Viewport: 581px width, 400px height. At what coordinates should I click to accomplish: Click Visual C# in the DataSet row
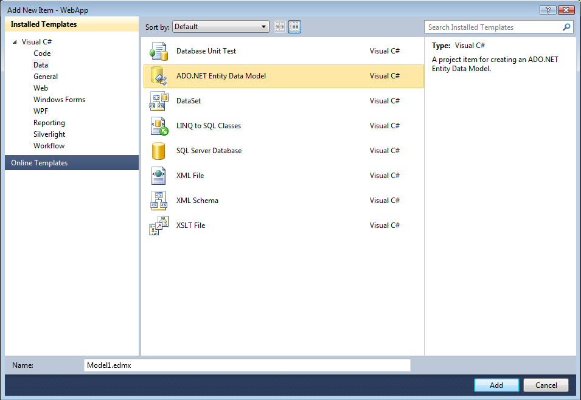[x=384, y=101]
